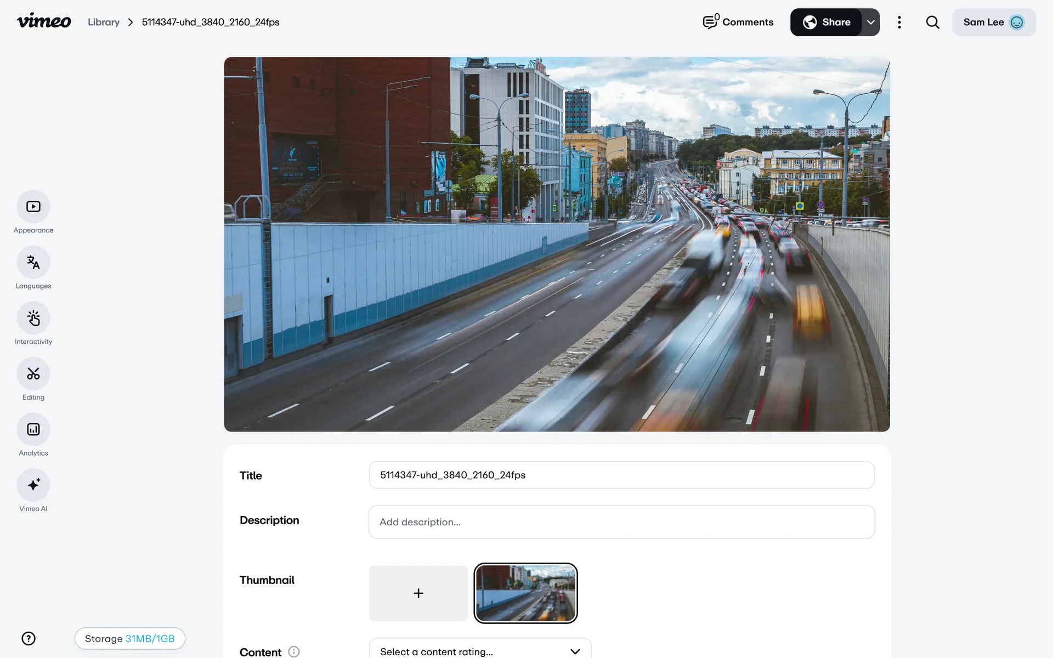The height and width of the screenshot is (658, 1053).
Task: Click the Vimeo logo
Action: (x=44, y=21)
